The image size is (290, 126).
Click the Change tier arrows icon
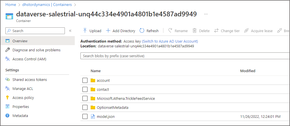click(x=216, y=30)
